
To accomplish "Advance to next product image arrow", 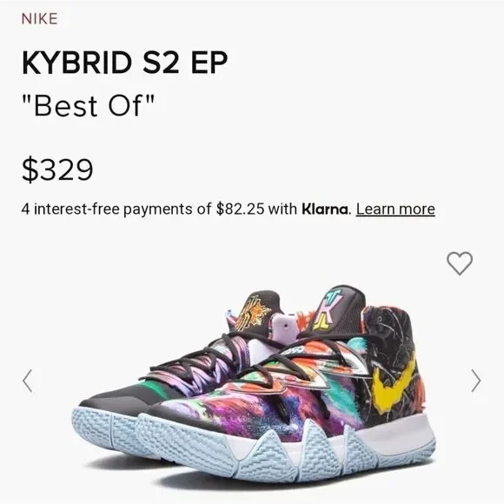I will coord(475,381).
